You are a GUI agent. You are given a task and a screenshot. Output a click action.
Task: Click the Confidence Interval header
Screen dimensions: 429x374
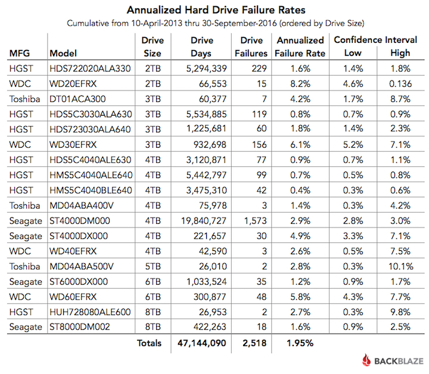point(375,40)
